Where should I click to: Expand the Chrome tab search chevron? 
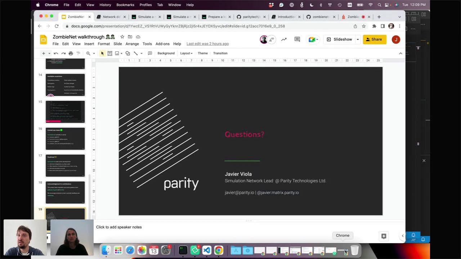point(399,17)
